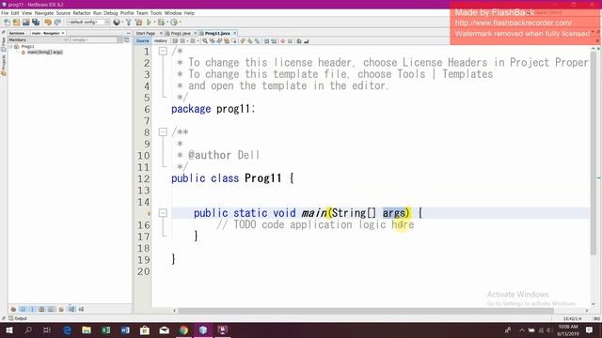Toggle Show Non-Public Members filter in Navigator

pos(41,309)
